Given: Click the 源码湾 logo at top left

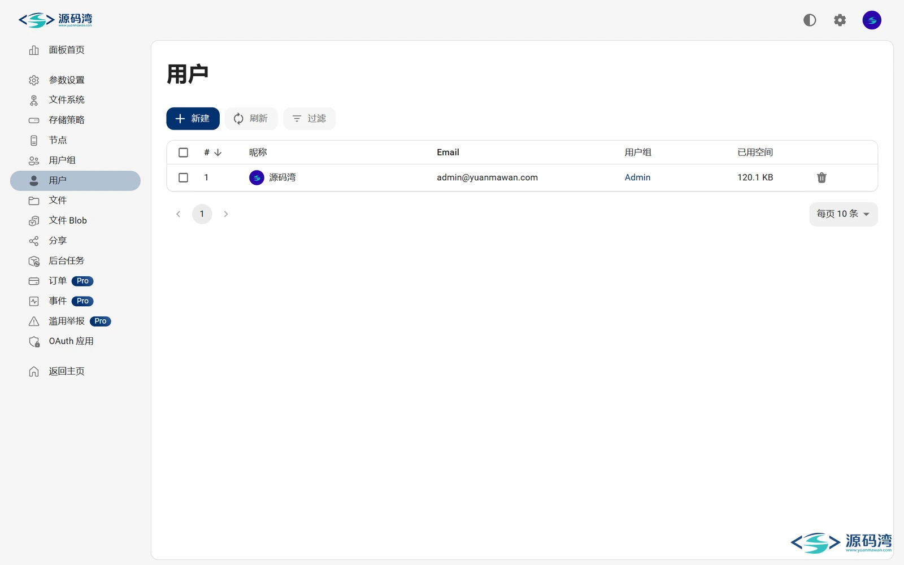Looking at the screenshot, I should [55, 20].
